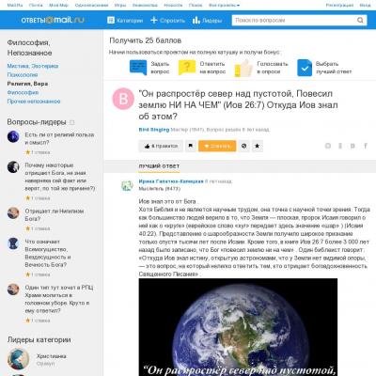The width and height of the screenshot is (376, 376).
Task: Open Игры in the top bar
Action: pyautogui.click(x=120, y=6)
